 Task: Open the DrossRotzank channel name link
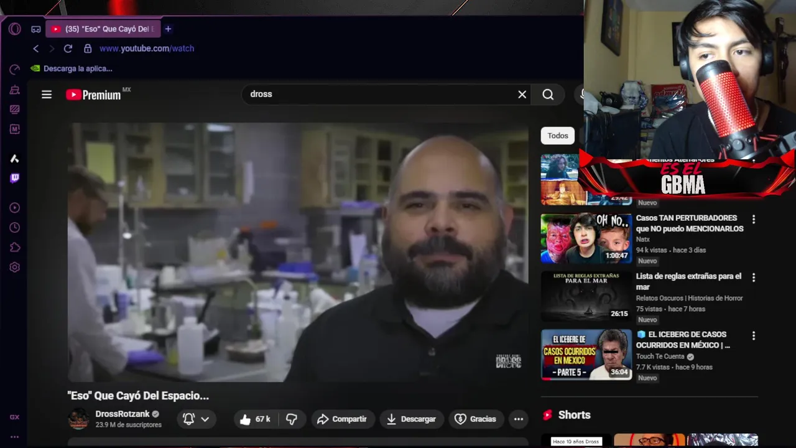point(123,414)
